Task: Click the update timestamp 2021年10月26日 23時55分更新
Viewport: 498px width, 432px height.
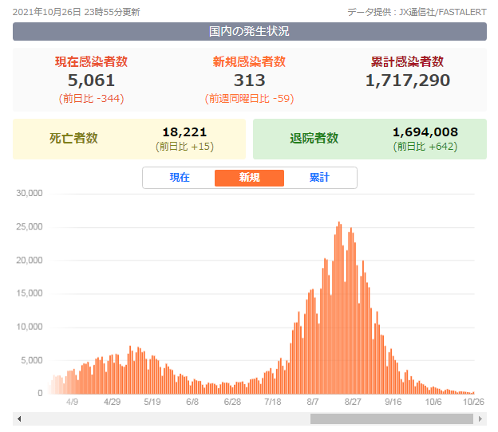Action: pyautogui.click(x=77, y=12)
